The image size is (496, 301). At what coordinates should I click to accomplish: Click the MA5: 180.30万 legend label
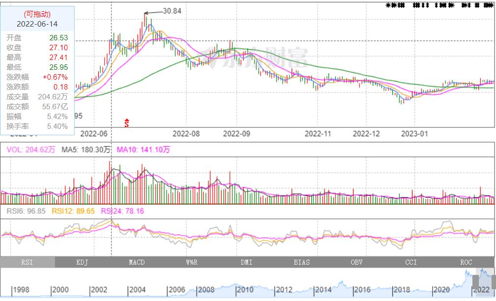pyautogui.click(x=86, y=150)
